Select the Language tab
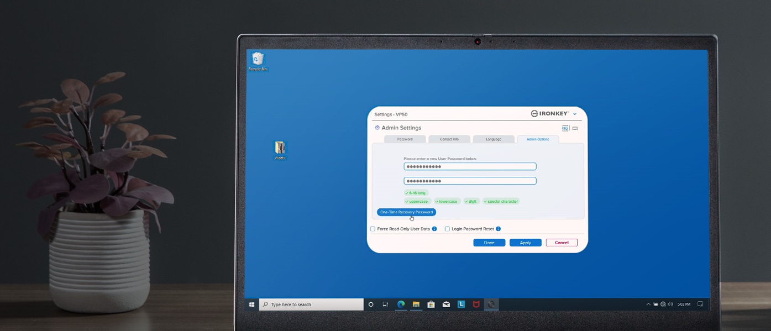 point(493,139)
